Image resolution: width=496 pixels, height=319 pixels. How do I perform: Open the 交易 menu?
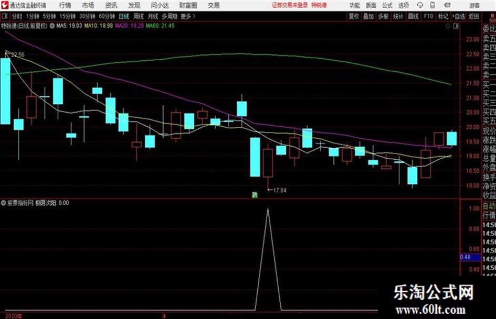(x=214, y=5)
